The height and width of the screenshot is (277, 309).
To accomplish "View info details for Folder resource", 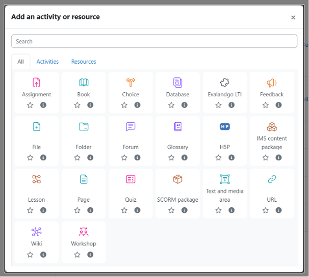I will [90, 158].
